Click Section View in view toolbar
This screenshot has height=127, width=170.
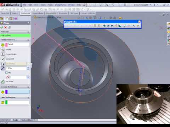coord(90,18)
